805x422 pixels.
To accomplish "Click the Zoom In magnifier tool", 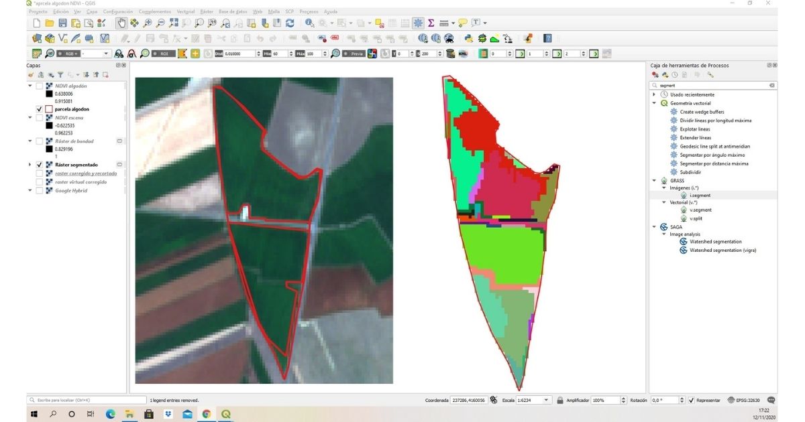I will (x=148, y=23).
